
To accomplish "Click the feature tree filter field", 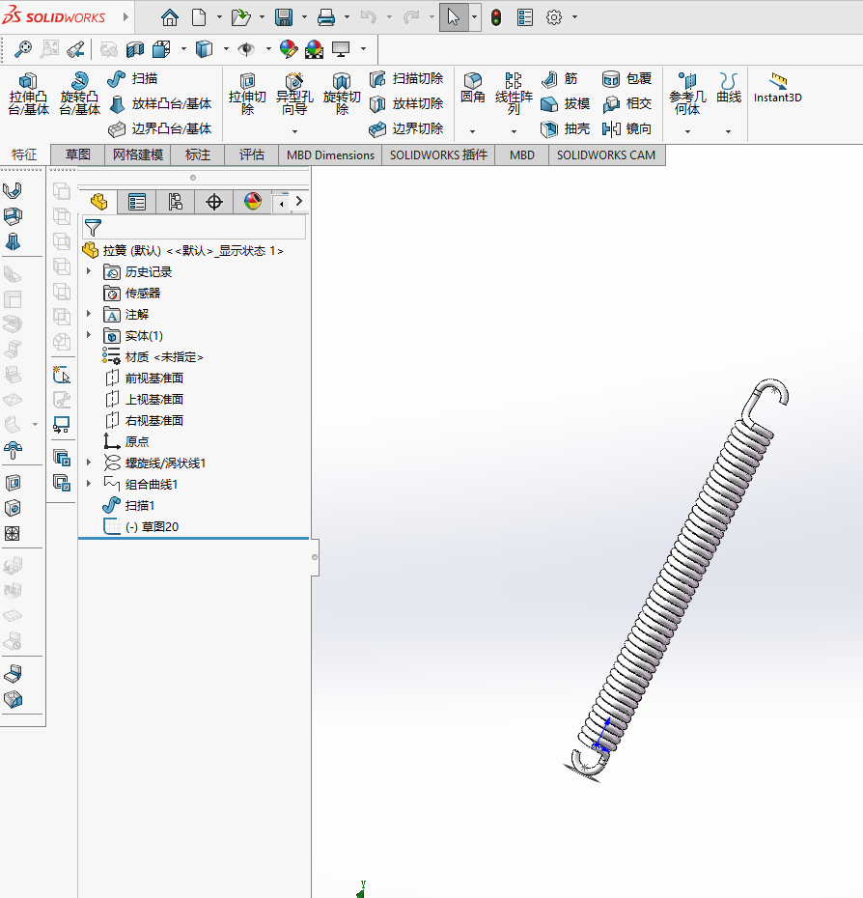I will [x=194, y=227].
